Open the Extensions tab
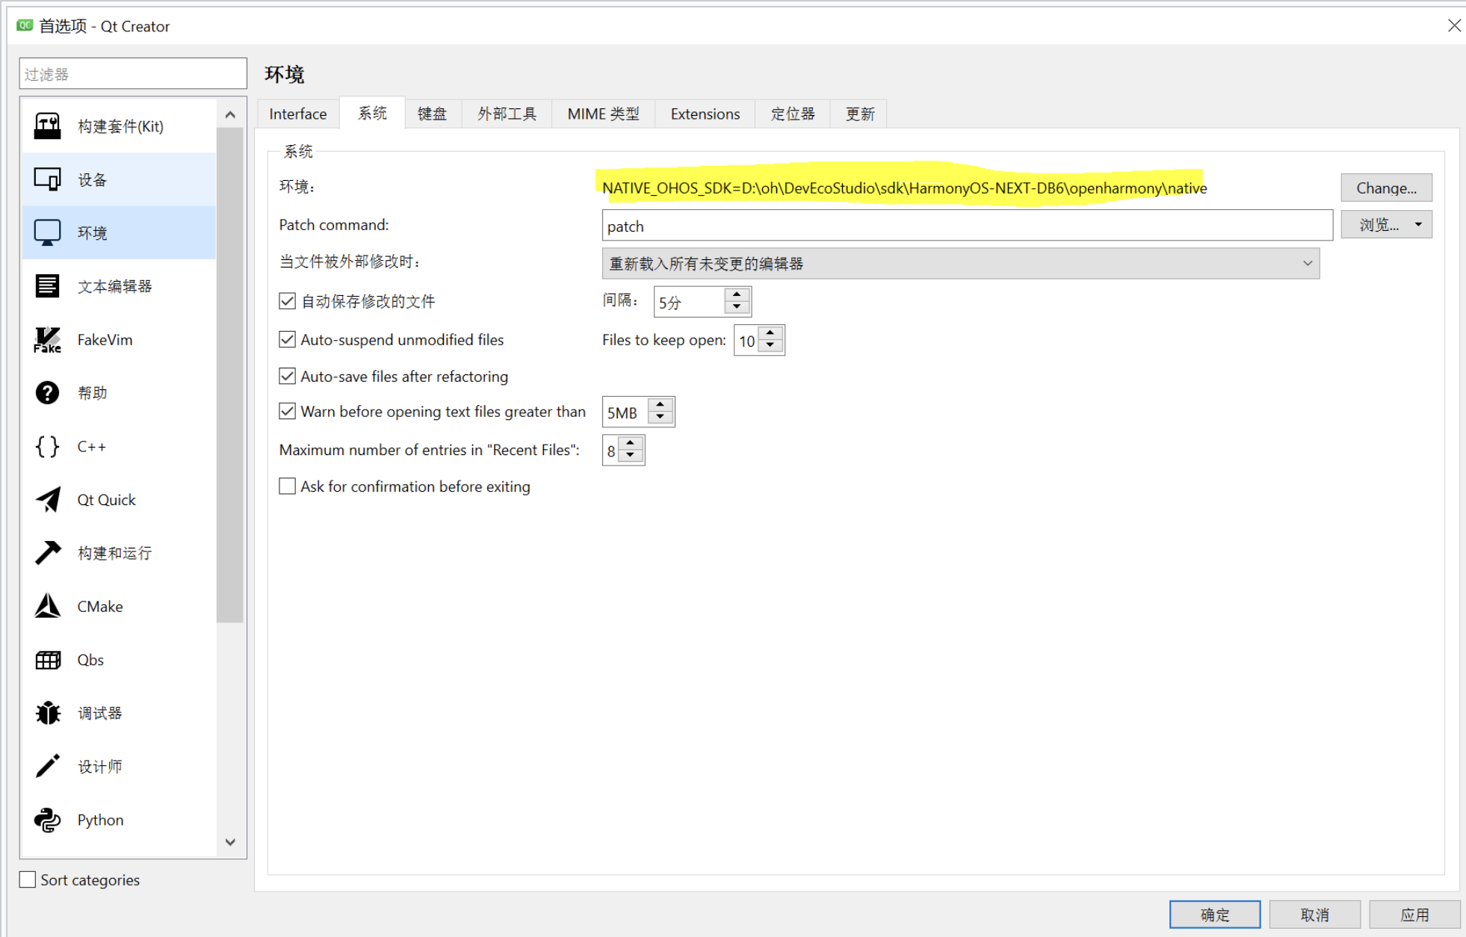 pos(705,114)
